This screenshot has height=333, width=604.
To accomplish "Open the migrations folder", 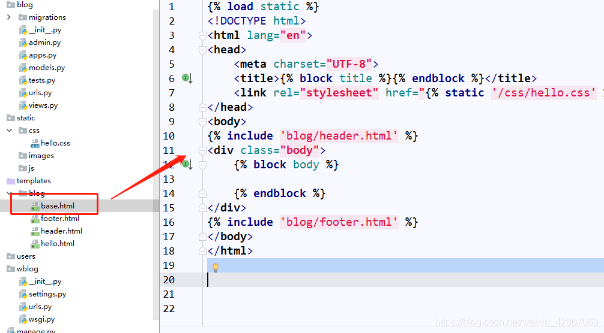I will click(47, 17).
